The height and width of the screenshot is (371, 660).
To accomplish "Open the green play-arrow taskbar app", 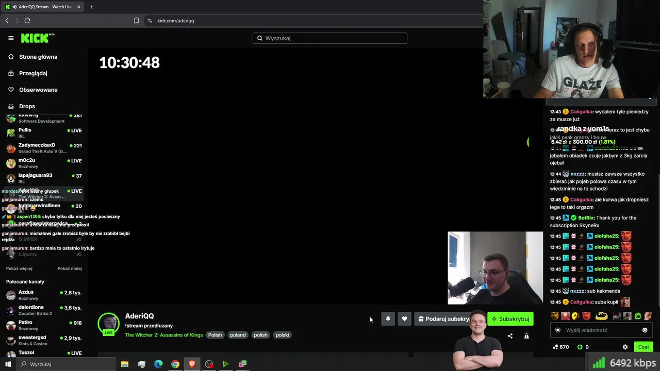I will point(225,364).
